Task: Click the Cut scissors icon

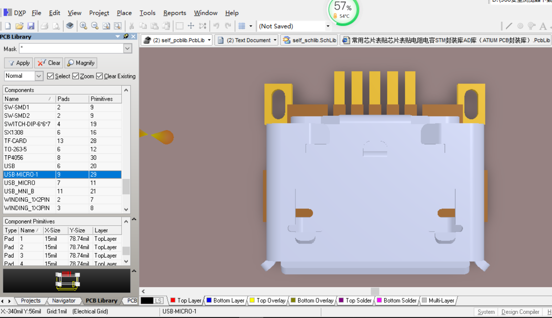Action: pyautogui.click(x=131, y=26)
